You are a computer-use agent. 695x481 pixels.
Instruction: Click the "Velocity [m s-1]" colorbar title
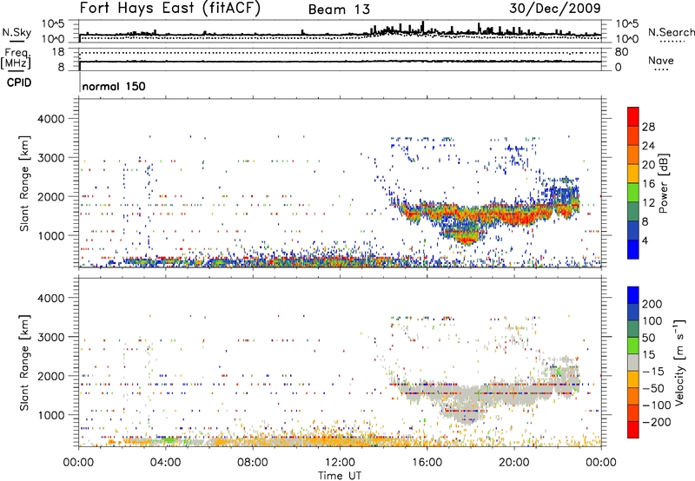coord(678,362)
